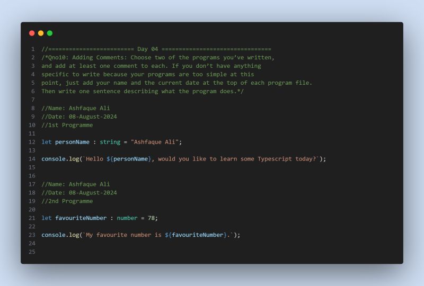Click ${favouriteNumber} template expression
The image size is (424, 286).
point(196,235)
